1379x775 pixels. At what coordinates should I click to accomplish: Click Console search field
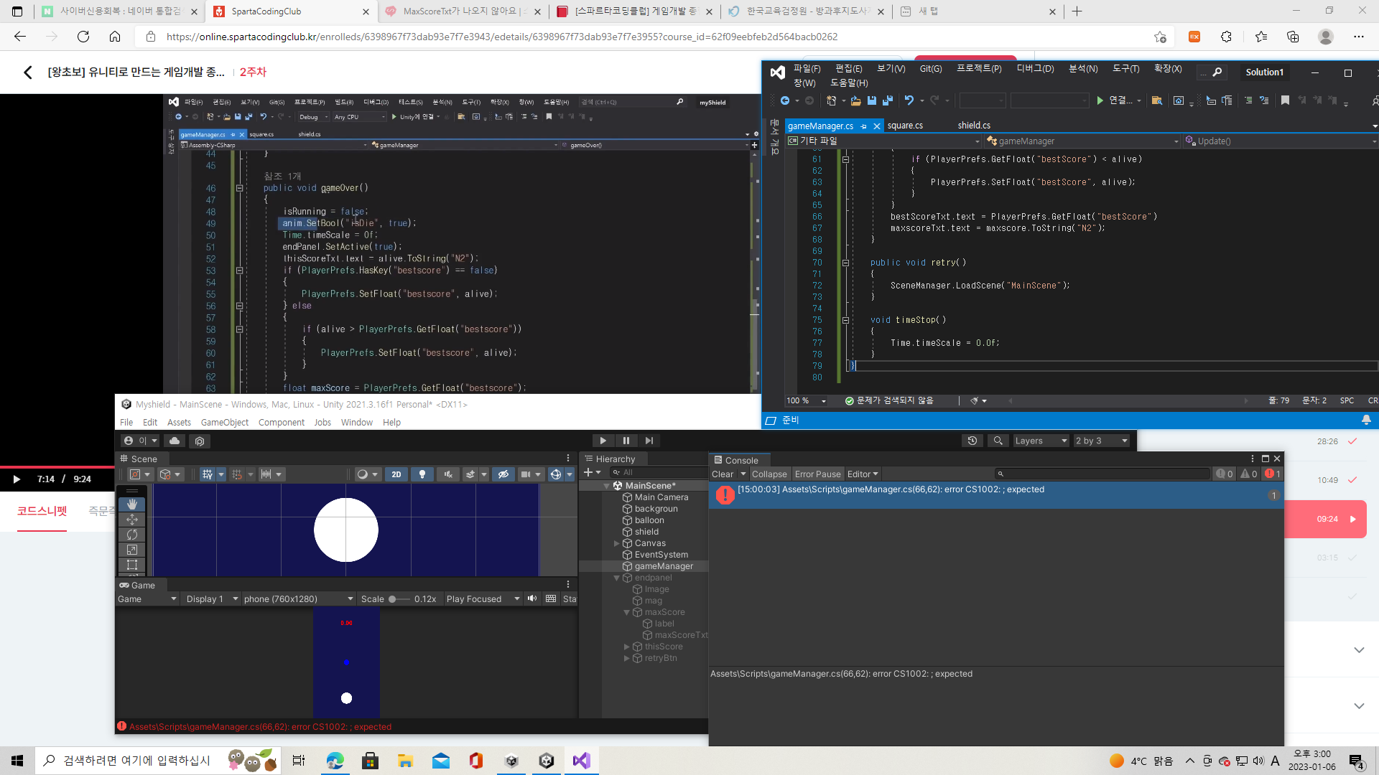click(1102, 474)
